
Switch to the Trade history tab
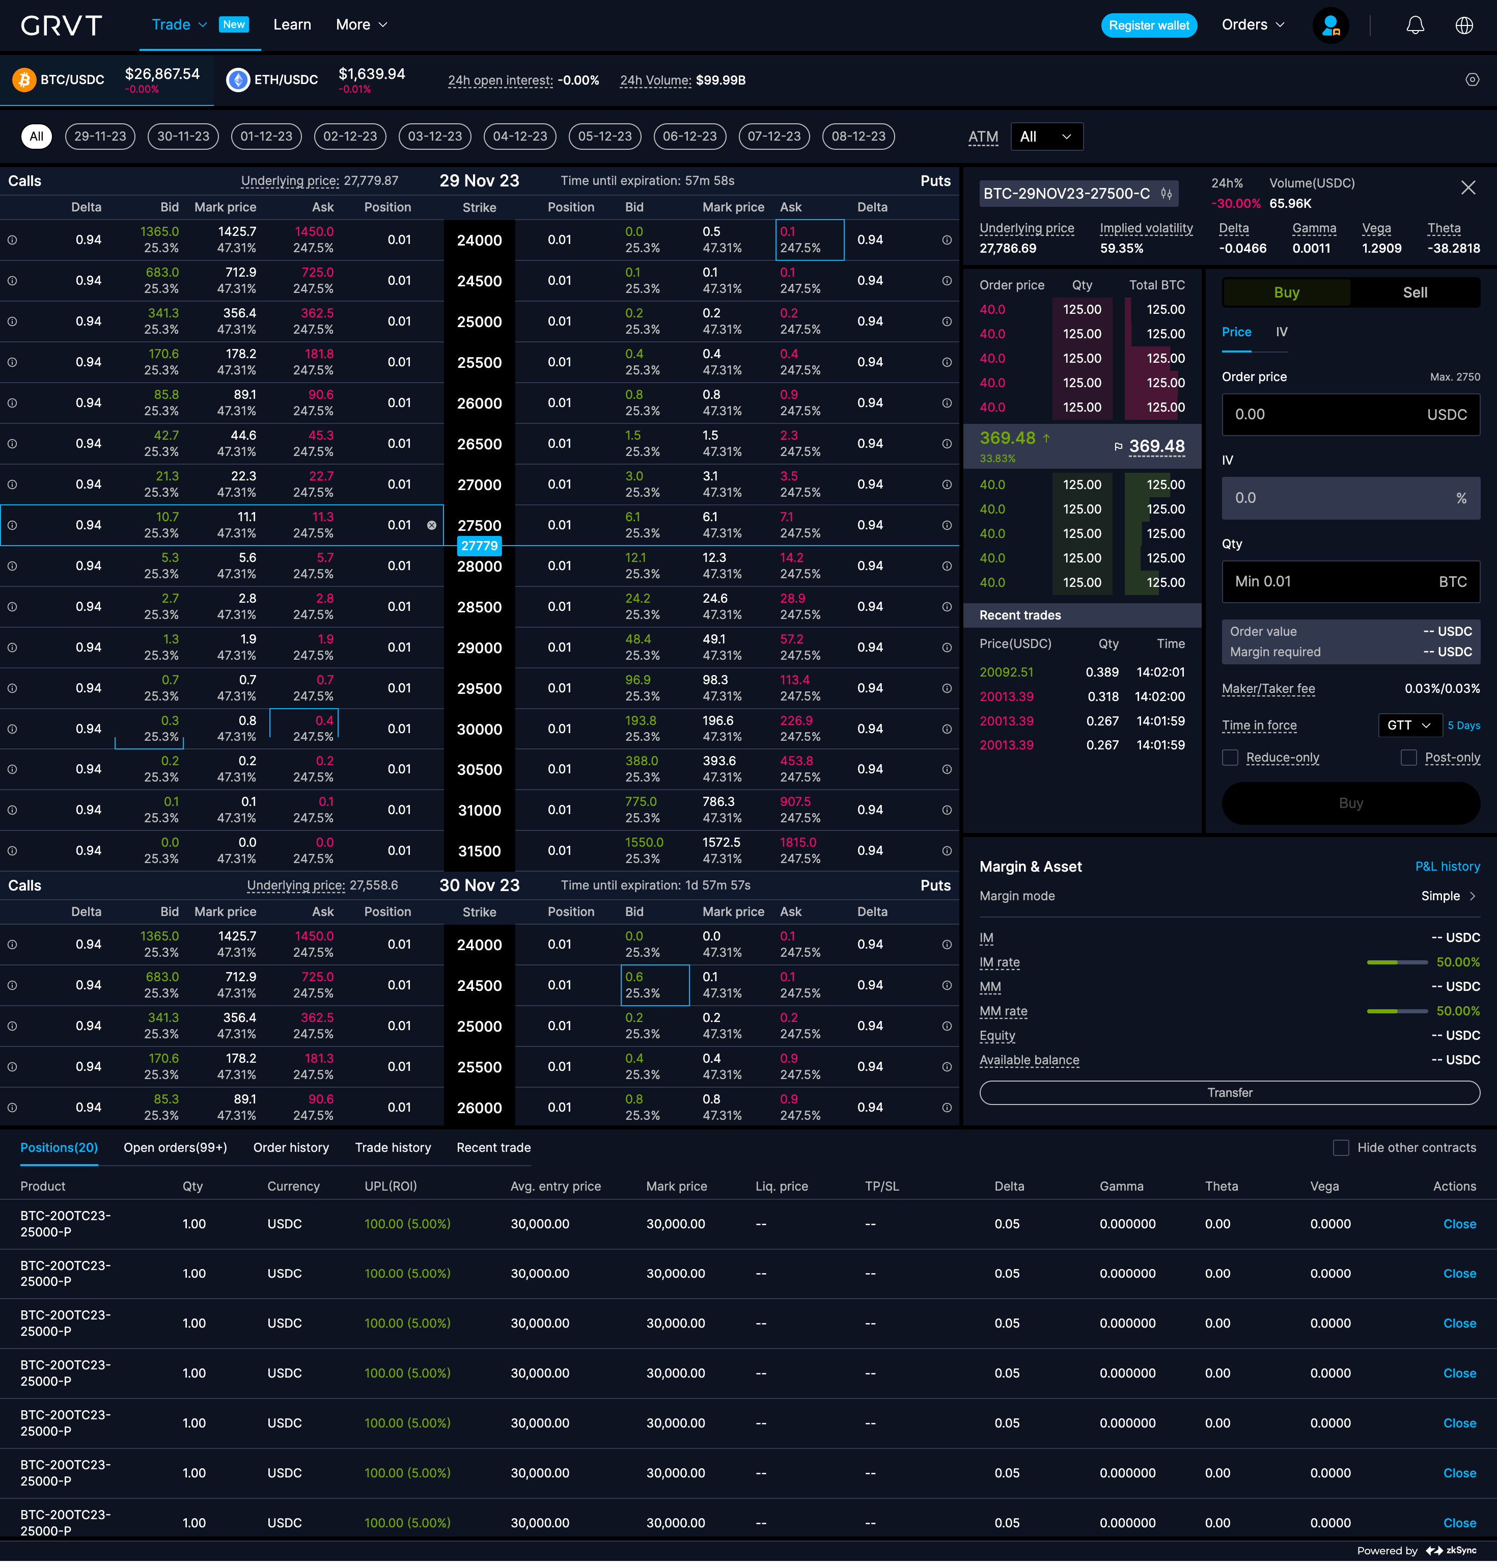tap(393, 1148)
